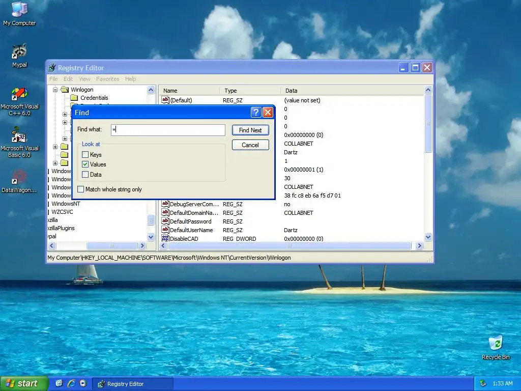
Task: Select the WZCSVC tree item
Action: tap(62, 212)
